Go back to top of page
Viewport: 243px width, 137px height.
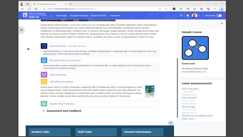(171, 123)
